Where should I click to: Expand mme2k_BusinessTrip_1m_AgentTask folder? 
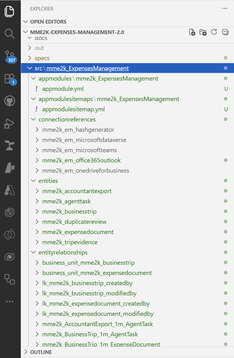(x=127, y=334)
